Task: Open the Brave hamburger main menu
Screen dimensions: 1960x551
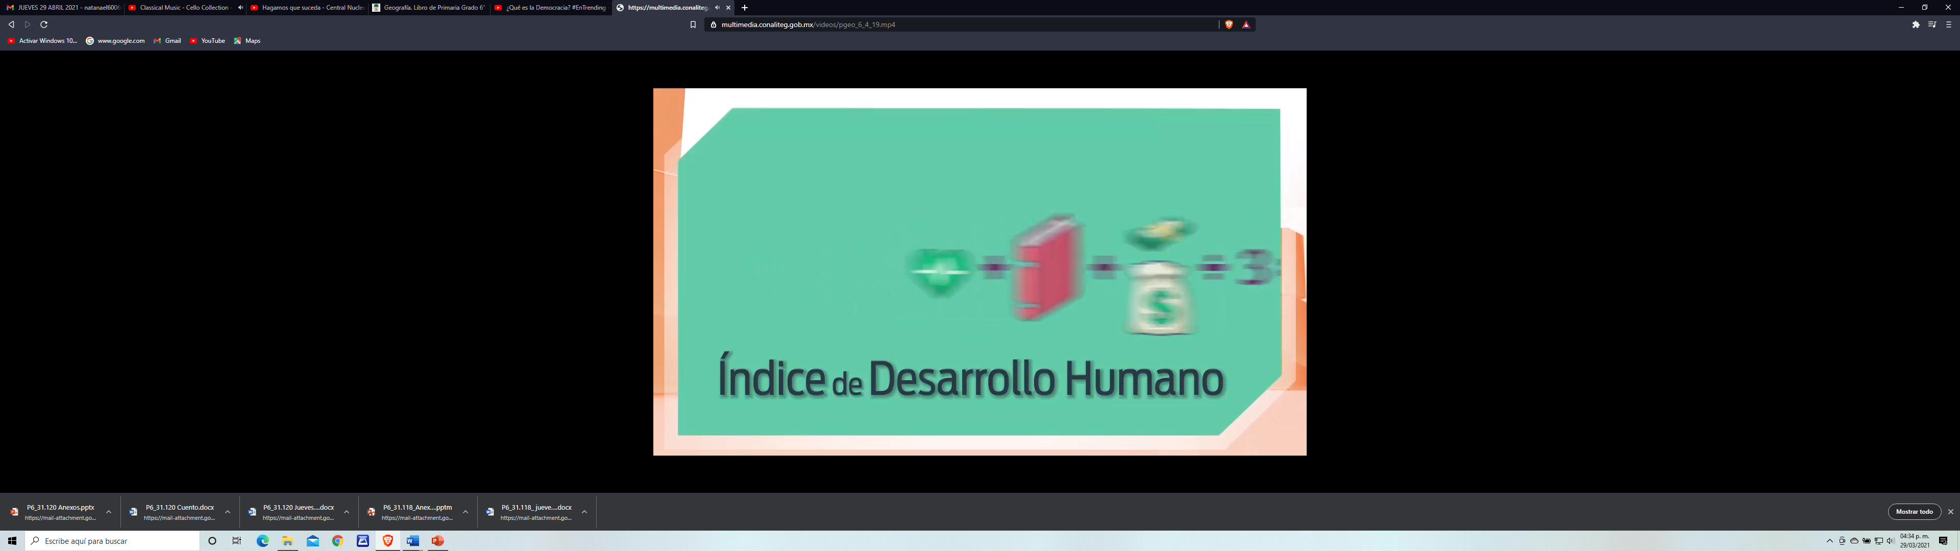Action: click(1949, 24)
